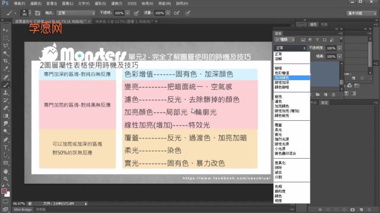Open the brush panel toggle icon

click(x=38, y=13)
